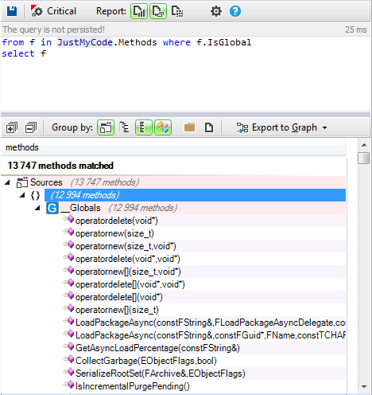Collapse the __Globals node arrow
Viewport: 372px width, 395px height.
click(37, 208)
